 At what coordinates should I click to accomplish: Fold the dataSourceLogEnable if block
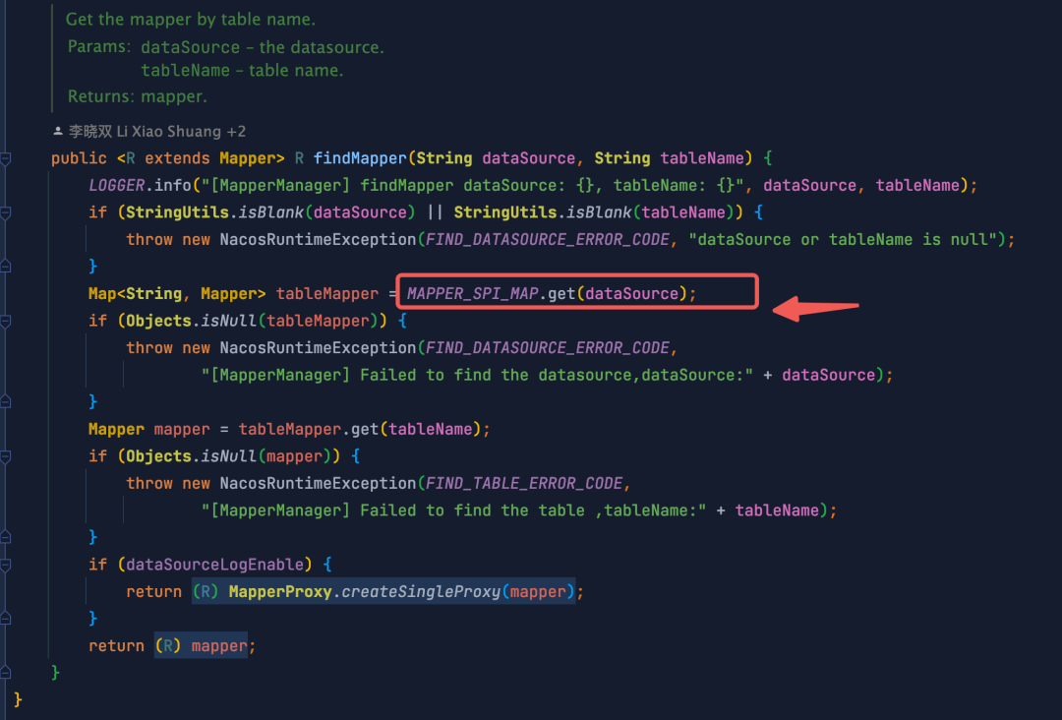[x=6, y=565]
